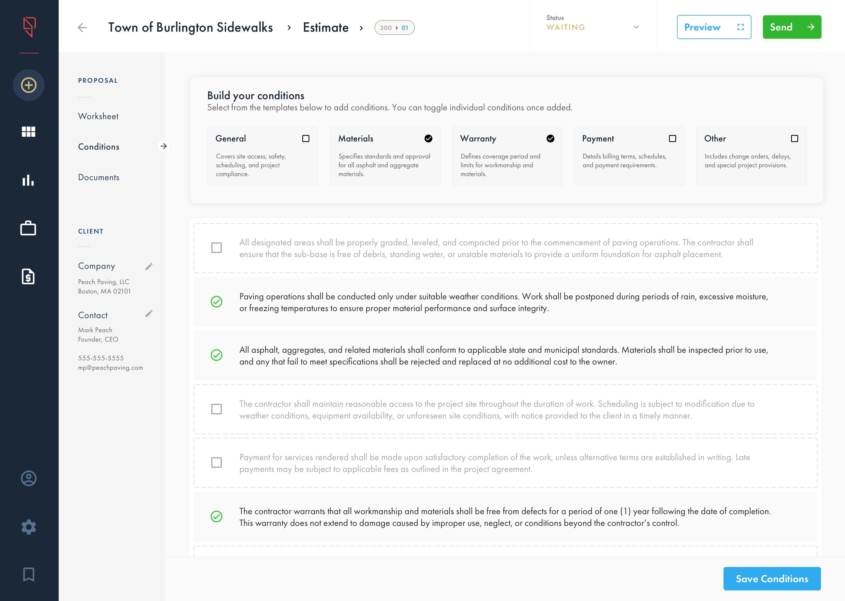Open the user profile icon in sidebar
Screen dimensions: 845x601
28,478
